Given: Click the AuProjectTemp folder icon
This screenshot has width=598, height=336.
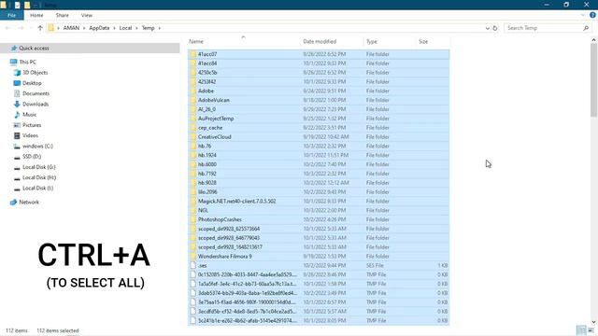Looking at the screenshot, I should coord(193,119).
